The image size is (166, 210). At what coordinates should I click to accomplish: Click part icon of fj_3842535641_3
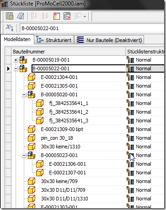click(x=40, y=121)
